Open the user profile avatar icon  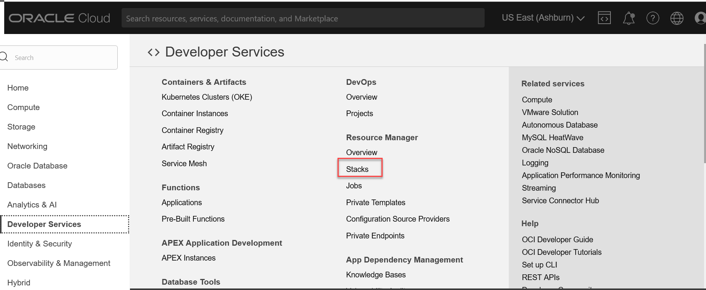point(700,18)
